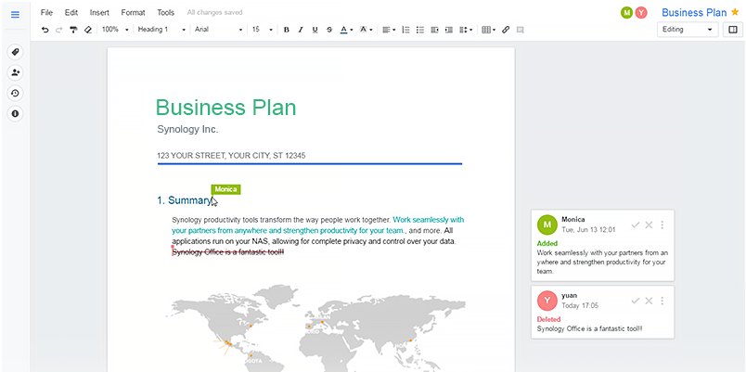Star the Business Plan document
746x372 pixels.
(x=735, y=12)
